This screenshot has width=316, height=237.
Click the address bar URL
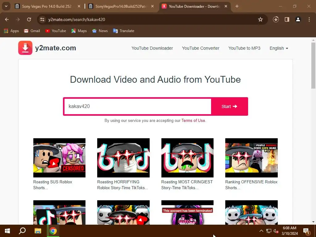coord(77,19)
